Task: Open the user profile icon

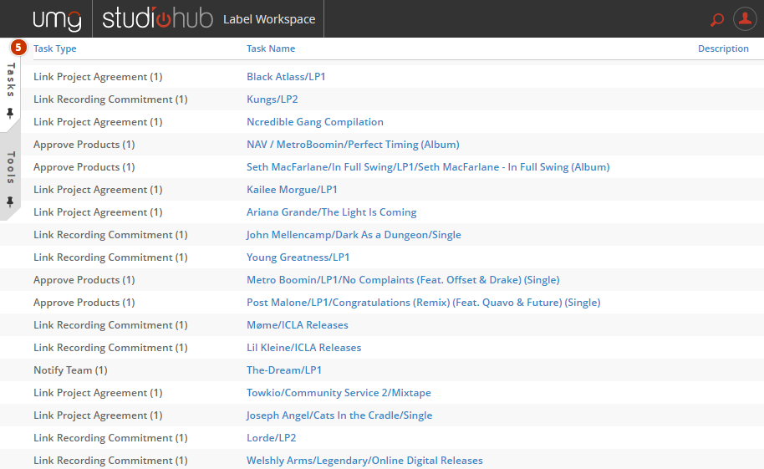Action: (744, 19)
